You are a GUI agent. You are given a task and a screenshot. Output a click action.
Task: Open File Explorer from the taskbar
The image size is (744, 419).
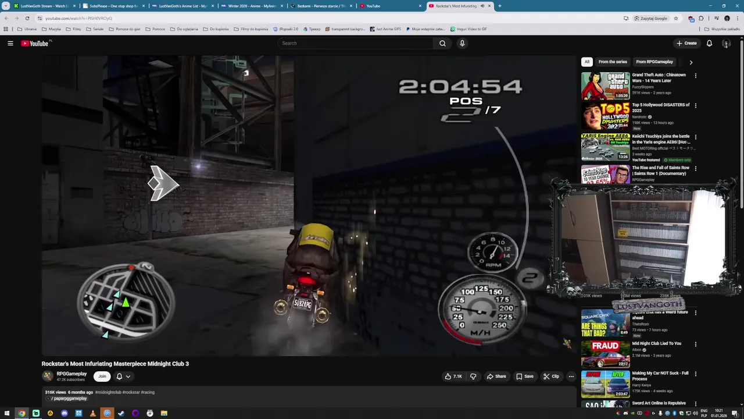[164, 413]
